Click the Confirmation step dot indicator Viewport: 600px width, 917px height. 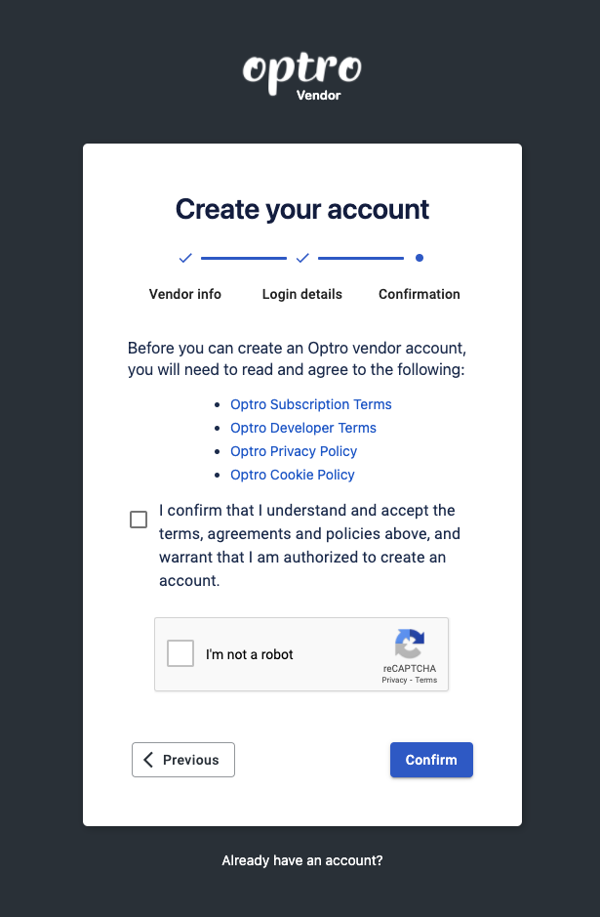pyautogui.click(x=419, y=258)
